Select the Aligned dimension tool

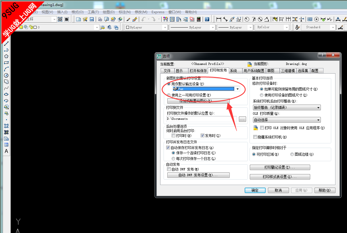point(225,19)
